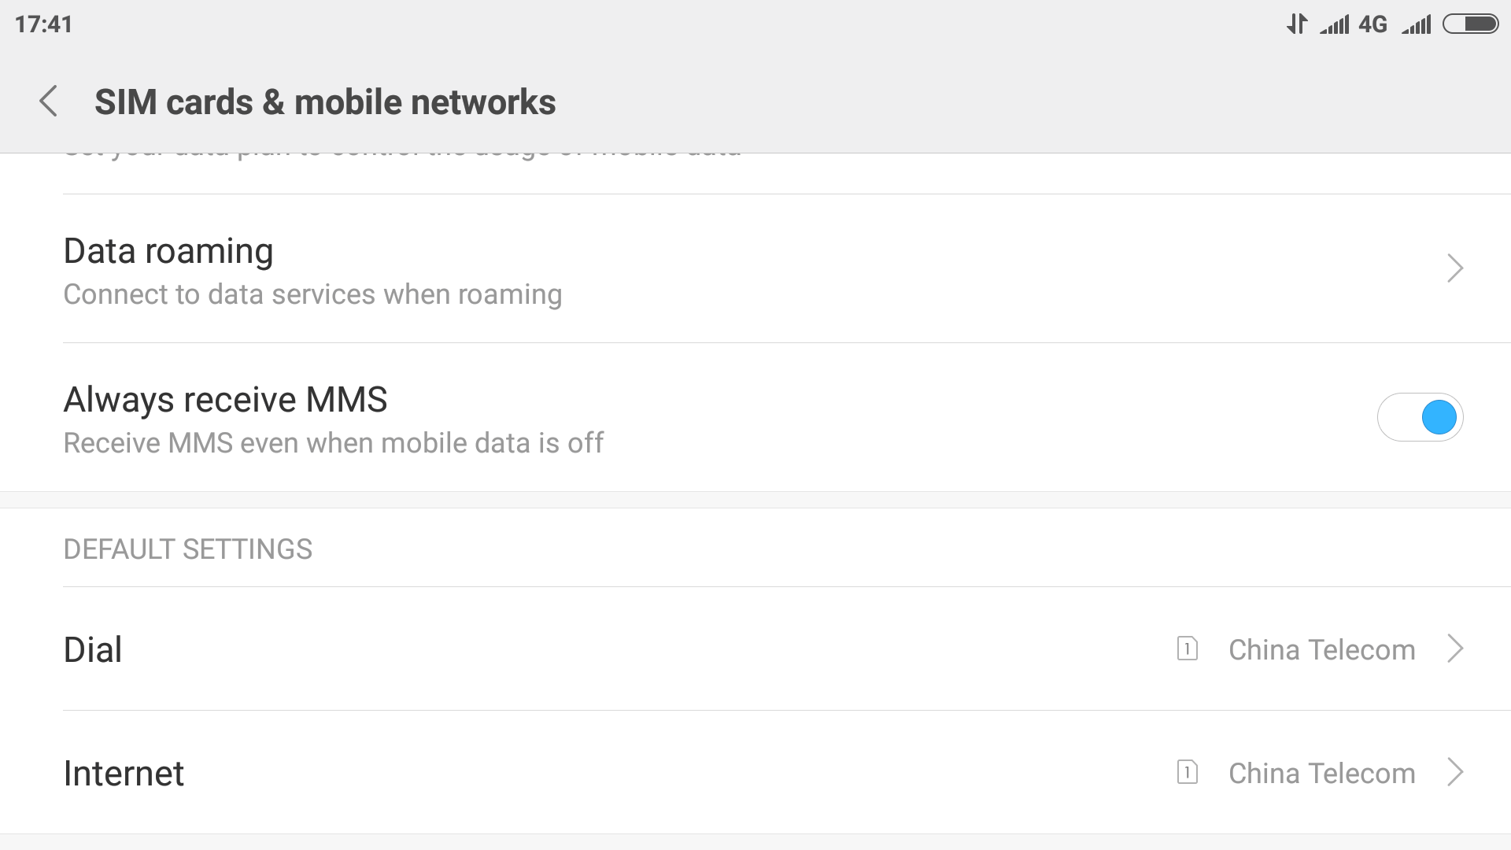Viewport: 1511px width, 850px height.
Task: Tap the battery icon in status bar
Action: tap(1470, 24)
